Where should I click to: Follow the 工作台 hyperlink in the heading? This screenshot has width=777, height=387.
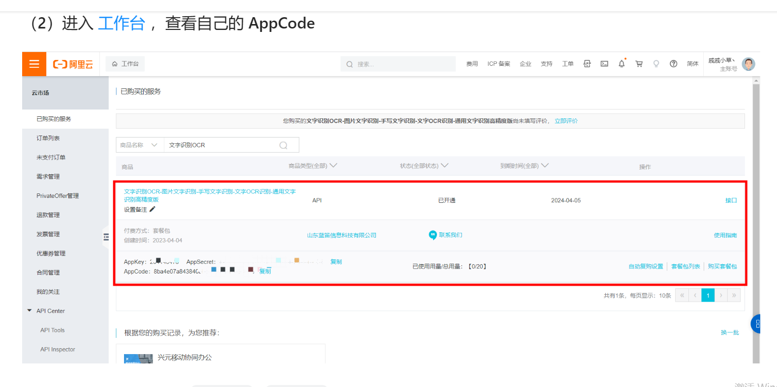point(122,23)
